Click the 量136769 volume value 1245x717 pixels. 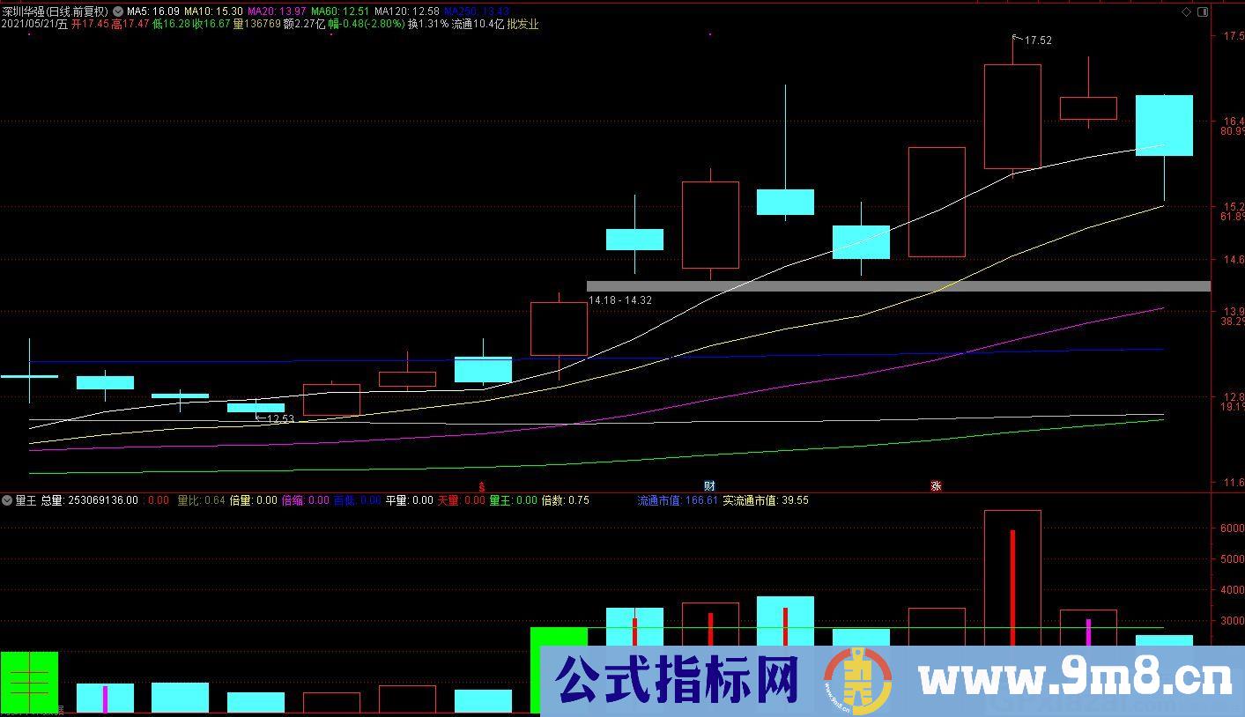[257, 25]
